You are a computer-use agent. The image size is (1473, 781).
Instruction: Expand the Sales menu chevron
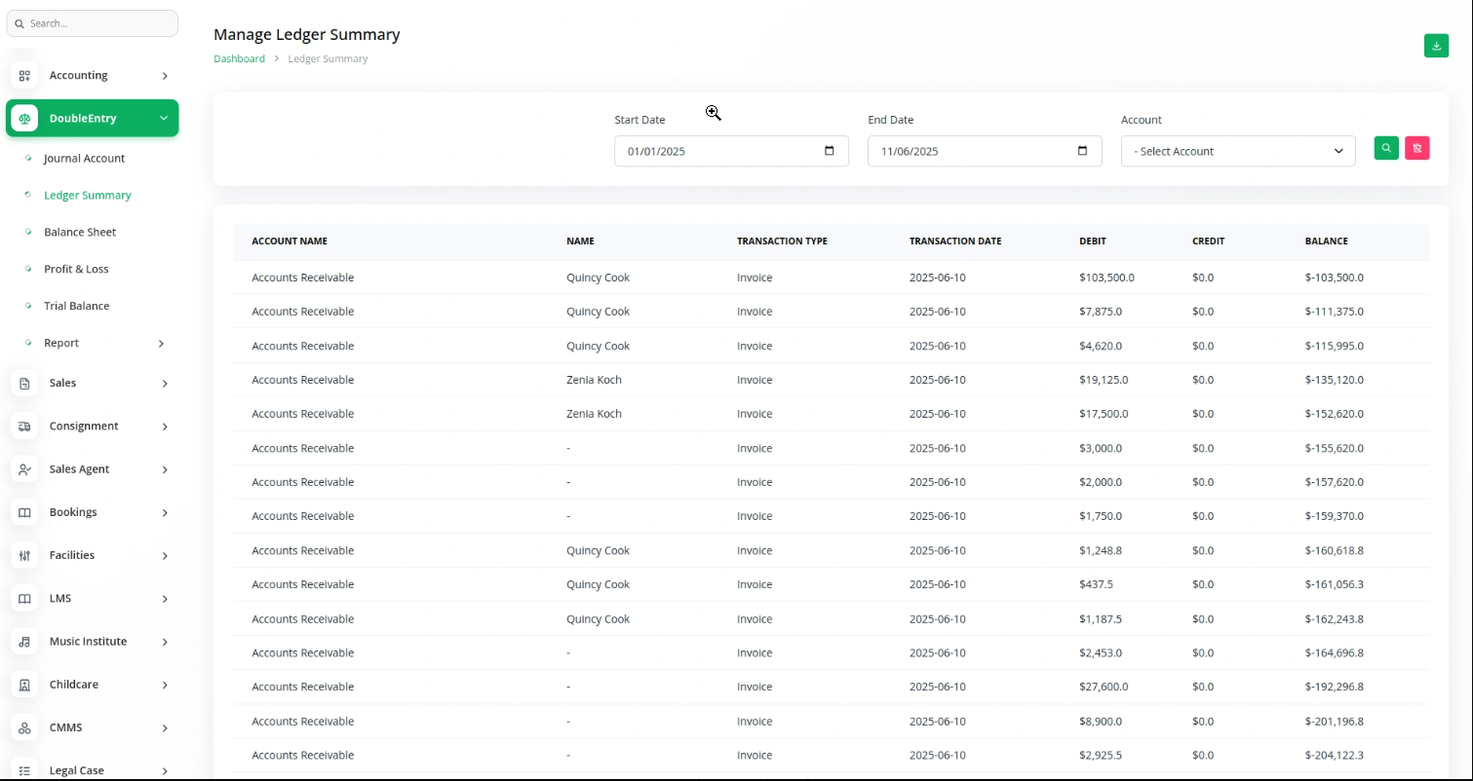(165, 384)
